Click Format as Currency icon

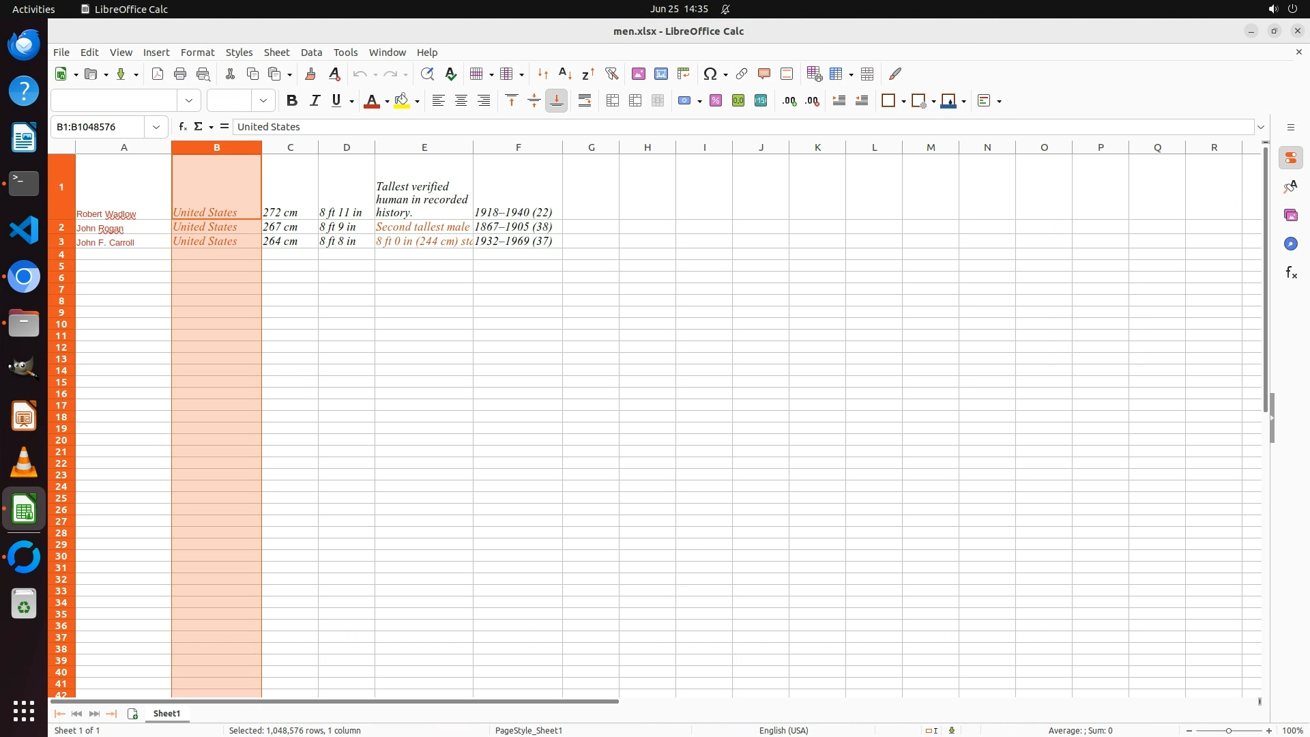click(x=684, y=101)
